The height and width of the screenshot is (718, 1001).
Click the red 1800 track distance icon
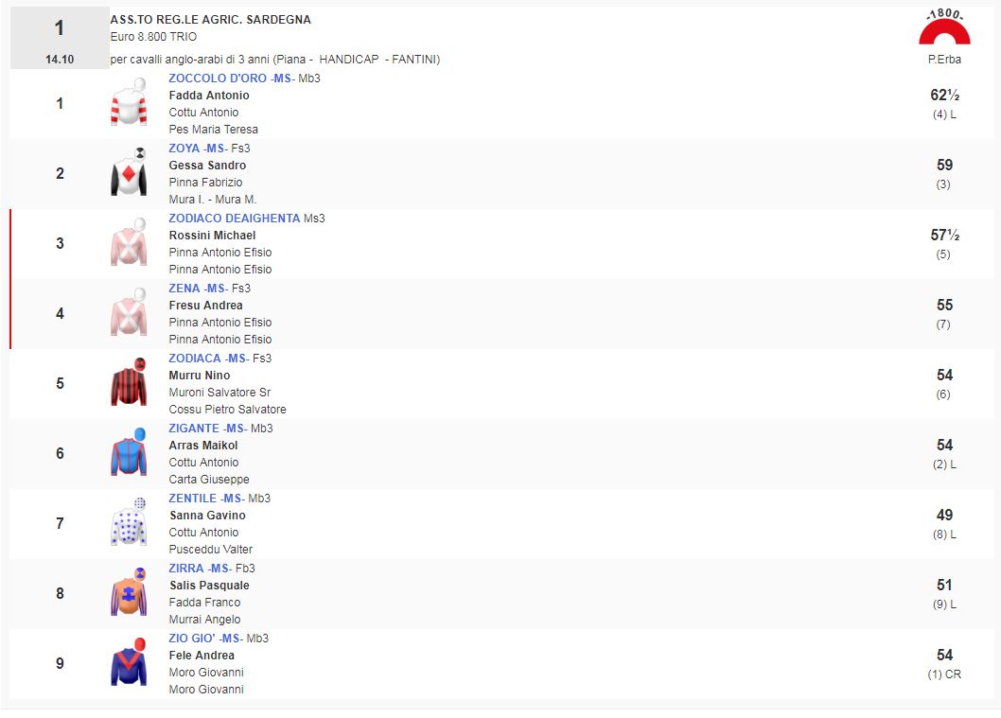click(x=944, y=30)
